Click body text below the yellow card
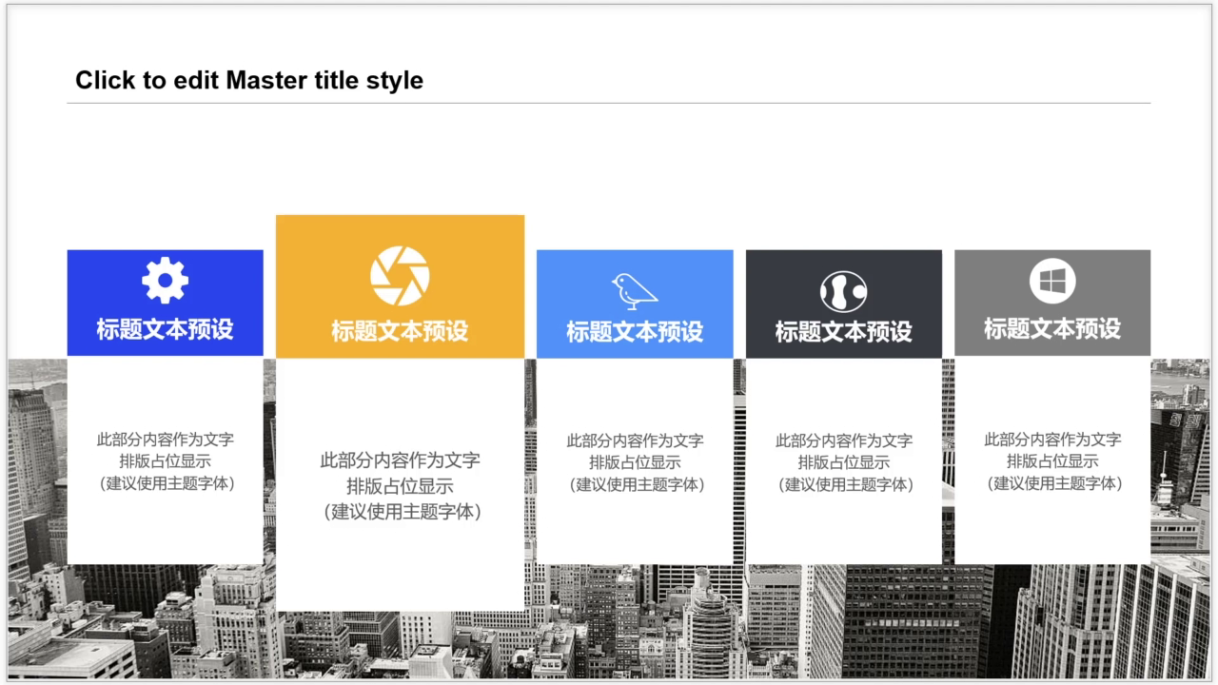This screenshot has height=685, width=1218. coord(400,486)
